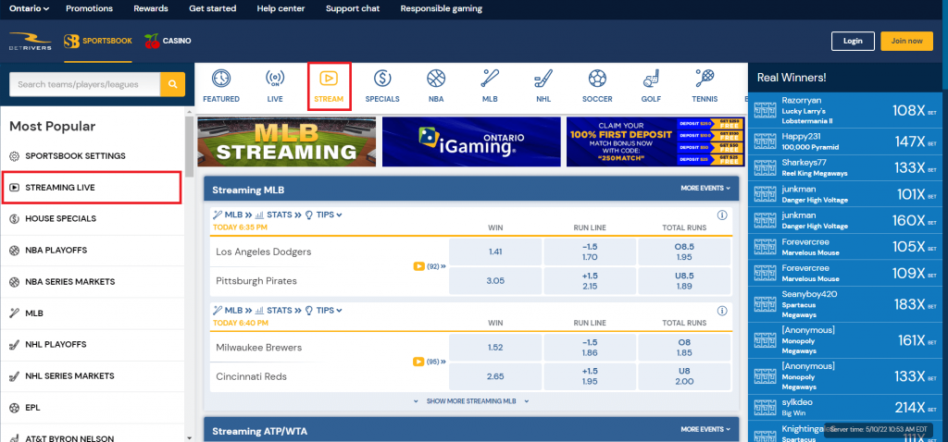948x442 pixels.
Task: Click the BetRivers logo
Action: [x=31, y=41]
